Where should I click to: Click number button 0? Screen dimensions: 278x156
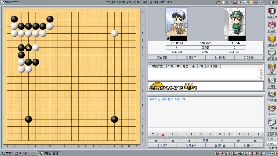tap(172, 135)
